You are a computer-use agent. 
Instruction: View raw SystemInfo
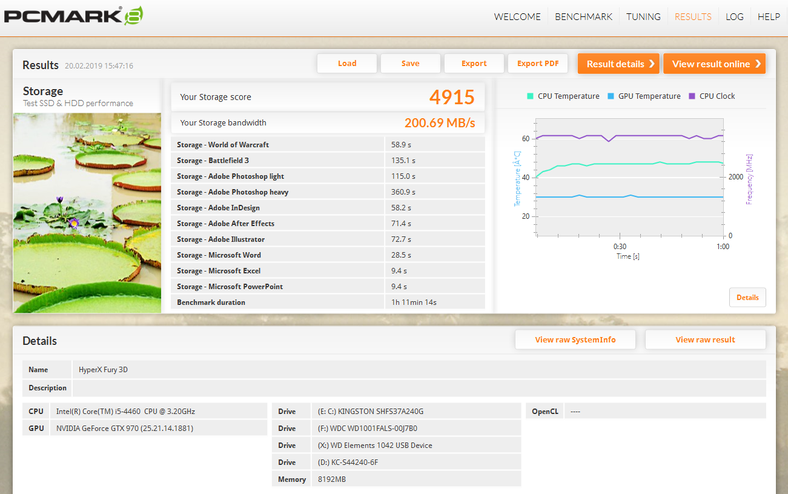coord(575,340)
